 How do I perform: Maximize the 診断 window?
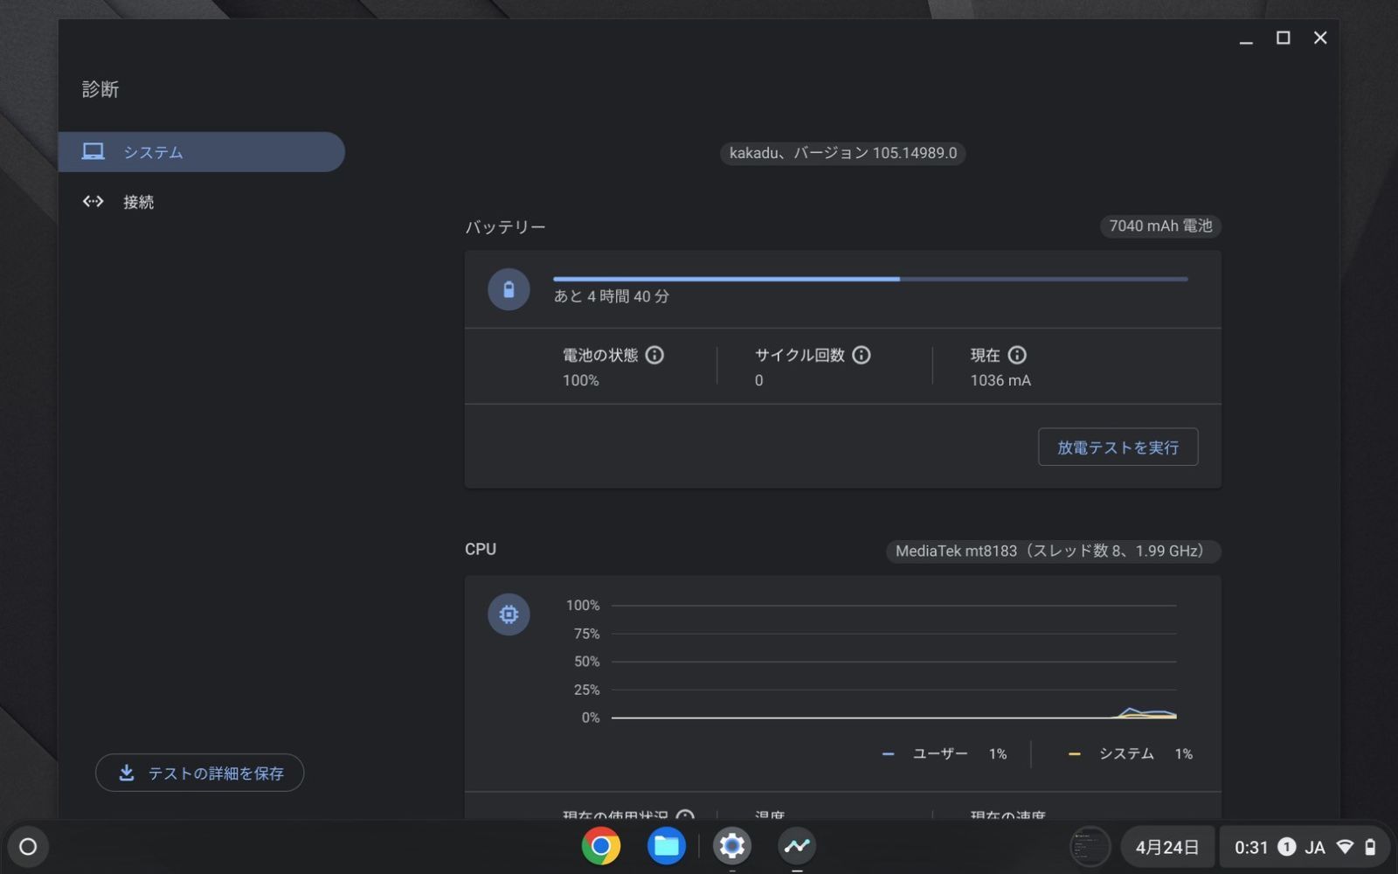(1283, 38)
